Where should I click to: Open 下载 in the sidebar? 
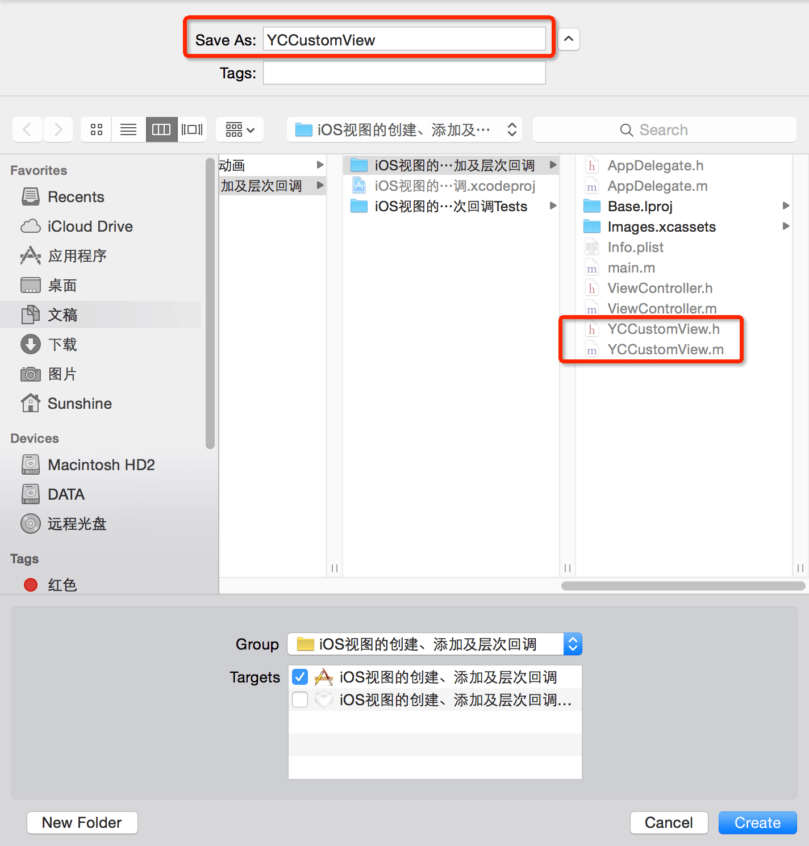pyautogui.click(x=101, y=344)
